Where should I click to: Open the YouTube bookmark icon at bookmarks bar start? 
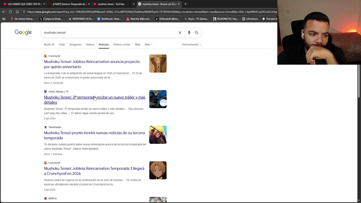click(4, 19)
